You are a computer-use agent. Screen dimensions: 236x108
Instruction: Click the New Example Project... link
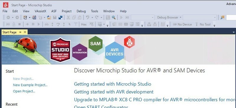30,85
